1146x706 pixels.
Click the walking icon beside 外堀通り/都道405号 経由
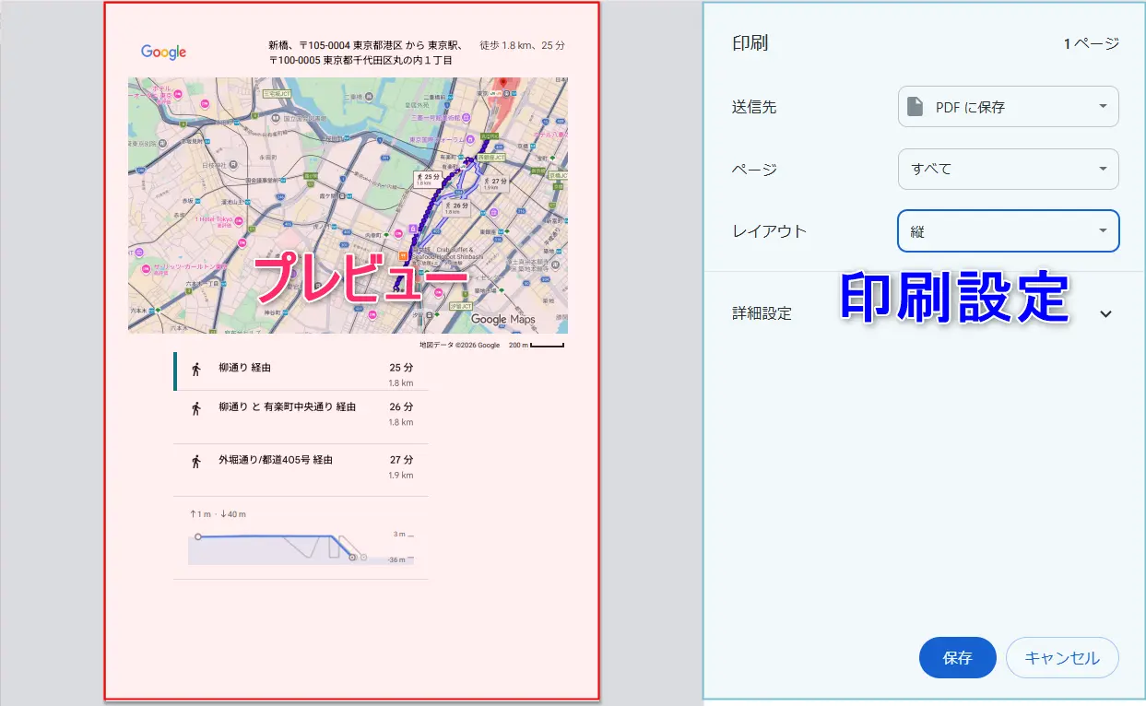pos(195,461)
